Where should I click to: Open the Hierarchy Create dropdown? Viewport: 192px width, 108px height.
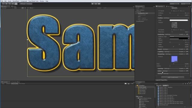pyautogui.click(x=138, y=8)
